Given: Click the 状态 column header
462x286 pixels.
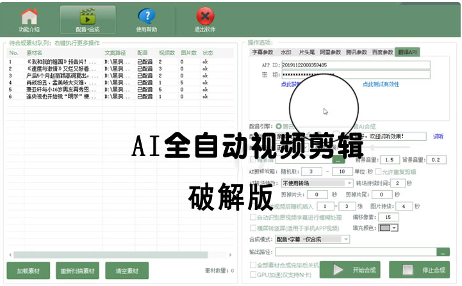Looking at the screenshot, I should pos(208,53).
